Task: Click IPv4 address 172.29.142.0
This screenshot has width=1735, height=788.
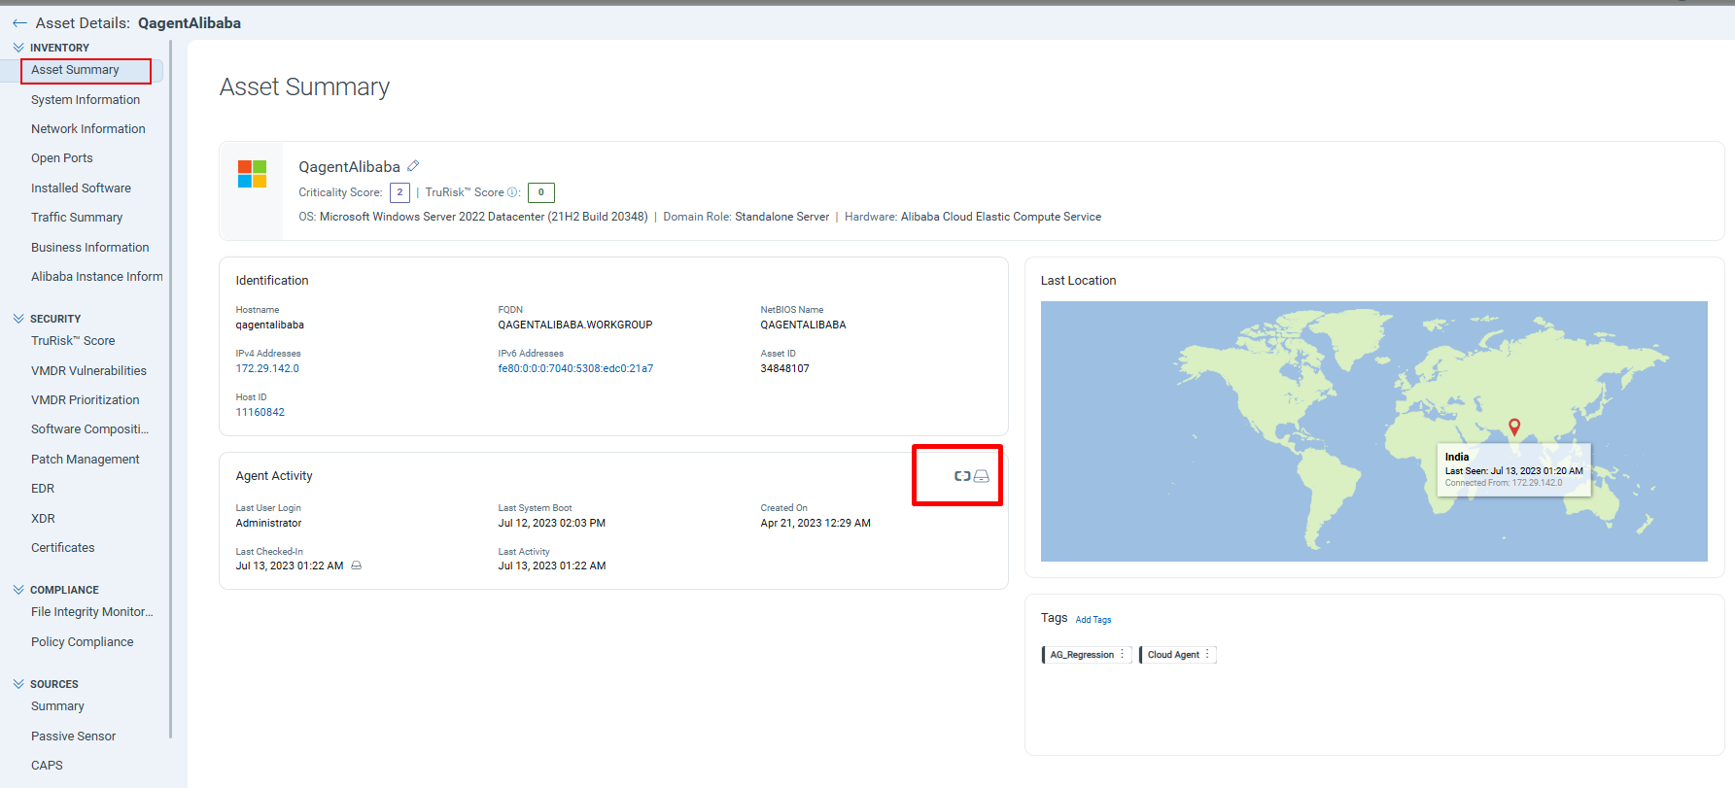Action: coord(267,368)
